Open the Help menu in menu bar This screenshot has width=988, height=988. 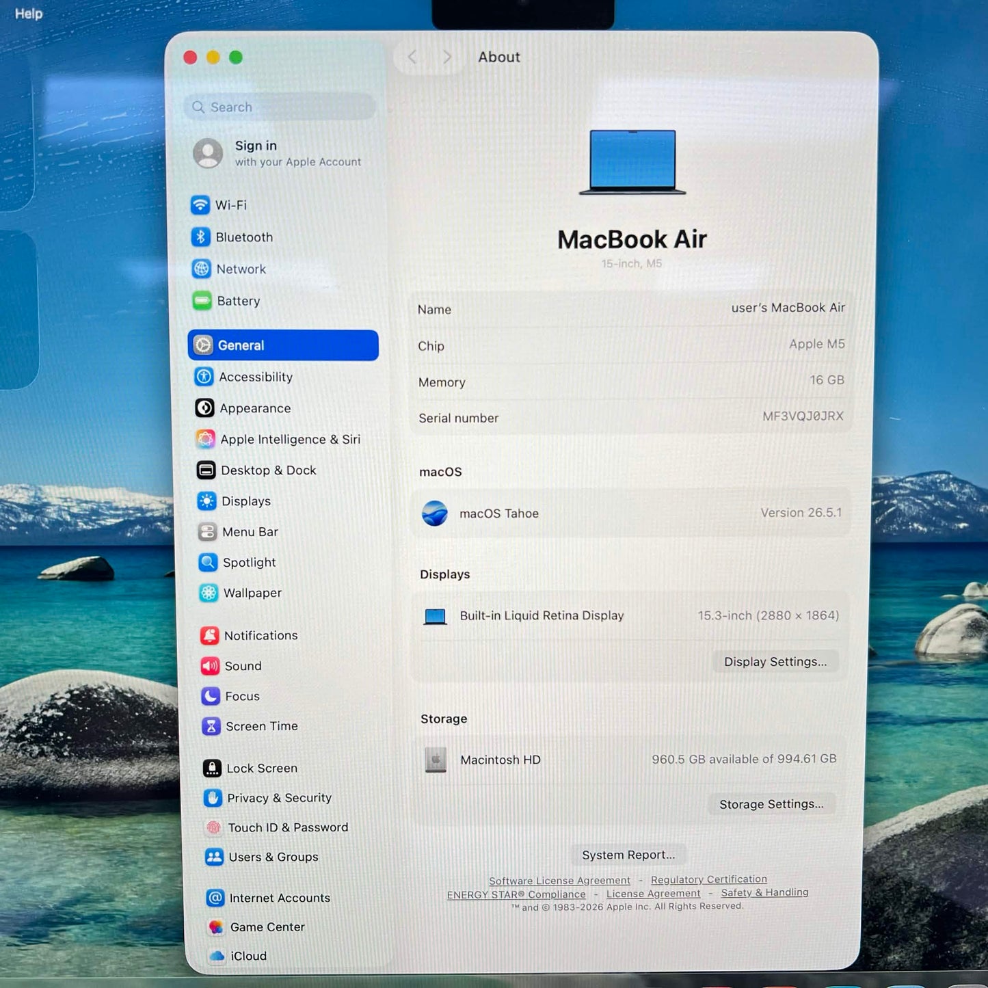pos(29,14)
